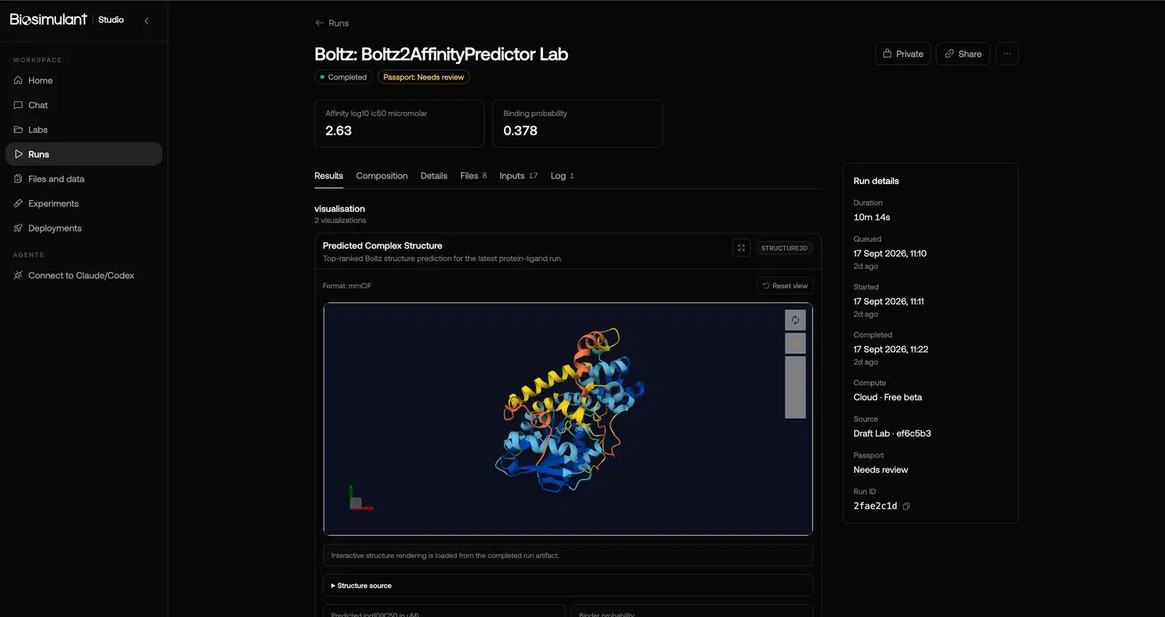Click the Private visibility button

903,54
